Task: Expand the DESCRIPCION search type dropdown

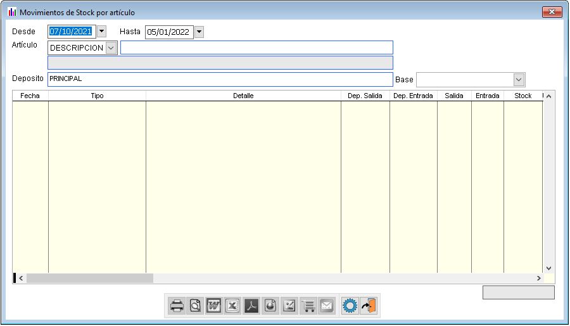Action: pyautogui.click(x=111, y=48)
